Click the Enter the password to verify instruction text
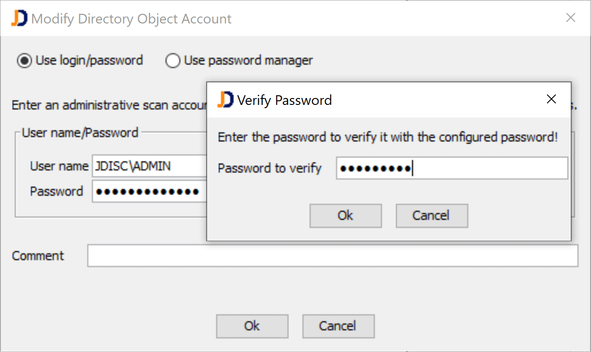This screenshot has width=591, height=352. click(x=388, y=138)
